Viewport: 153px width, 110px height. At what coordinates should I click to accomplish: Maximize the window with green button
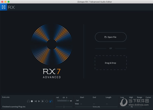tap(9, 2)
